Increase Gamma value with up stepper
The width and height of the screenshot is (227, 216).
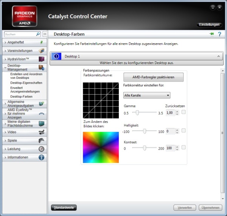pyautogui.click(x=177, y=111)
